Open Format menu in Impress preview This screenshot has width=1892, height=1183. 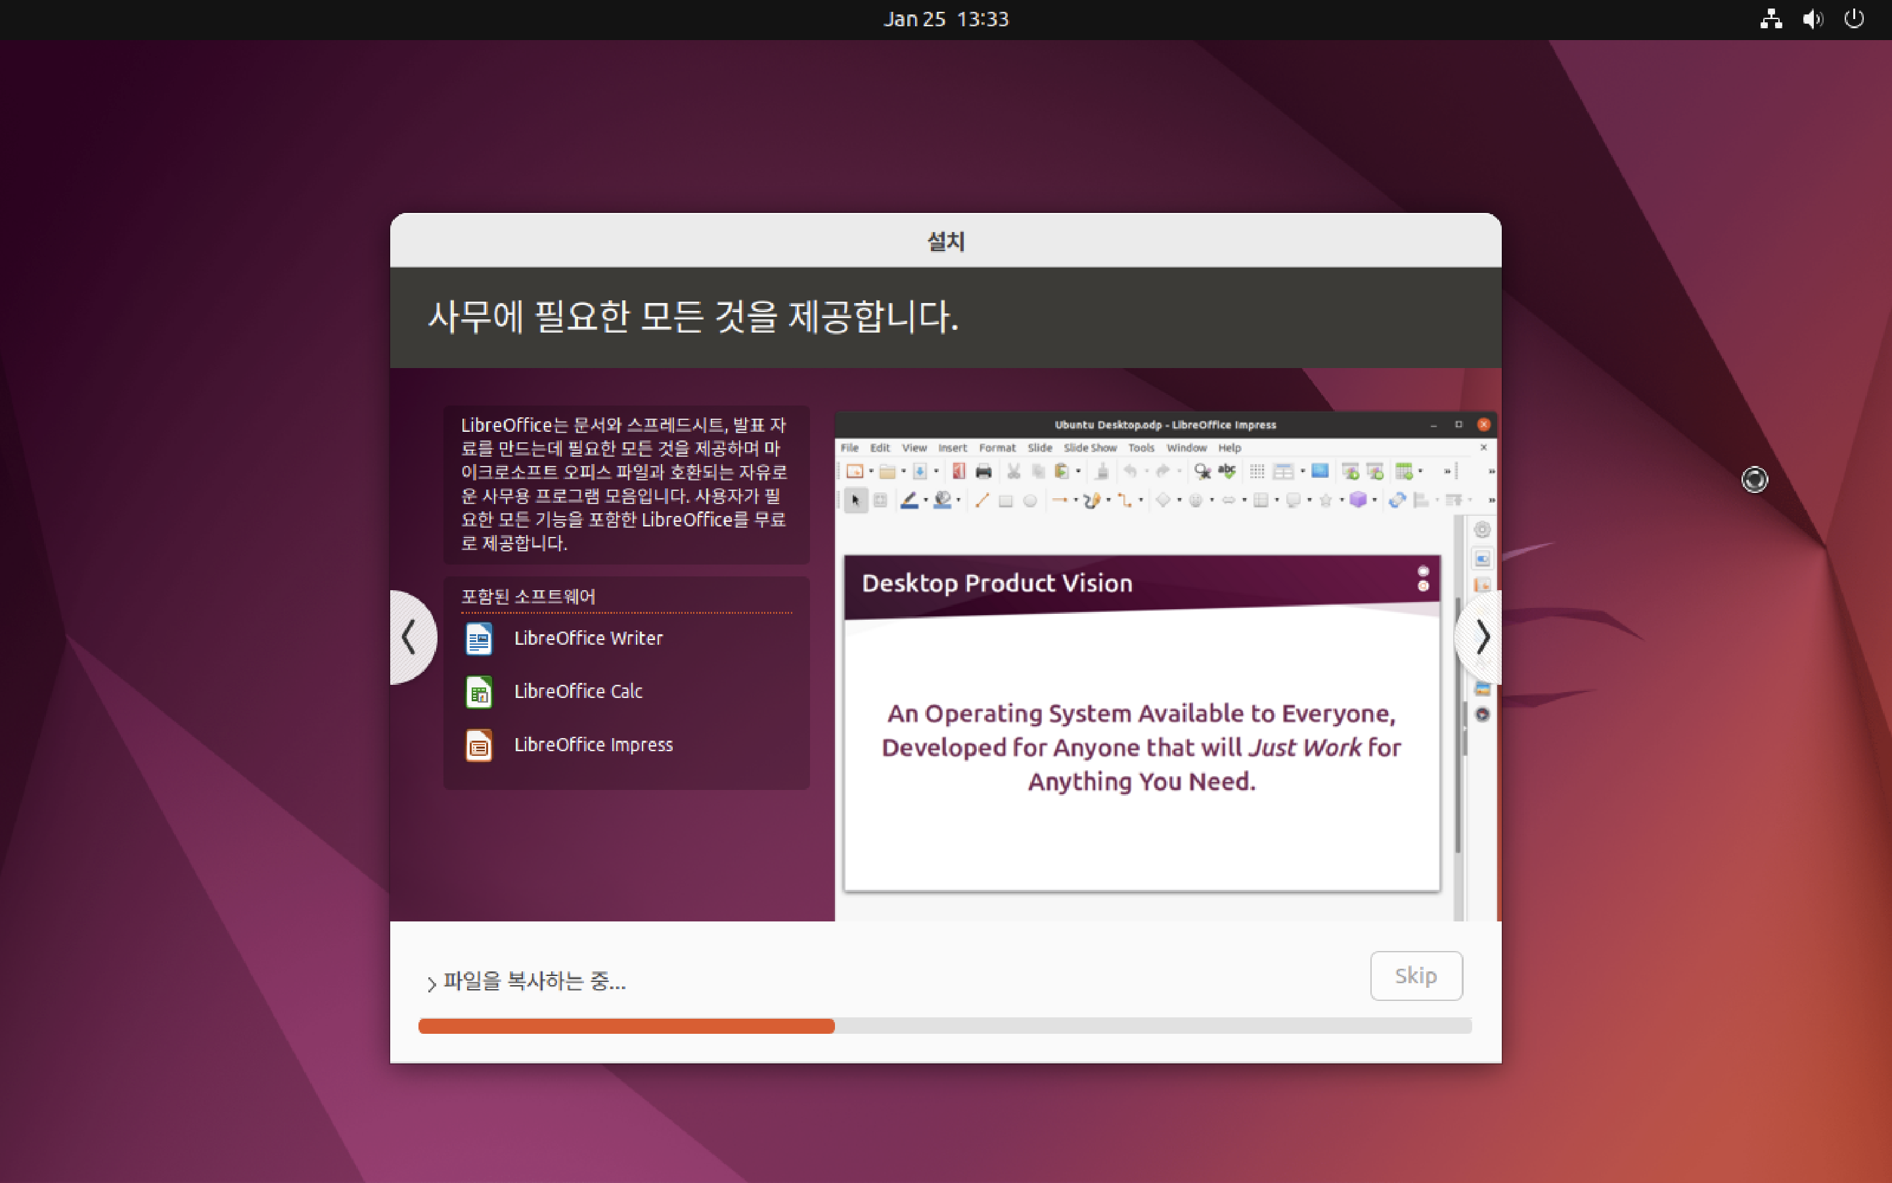(x=997, y=448)
